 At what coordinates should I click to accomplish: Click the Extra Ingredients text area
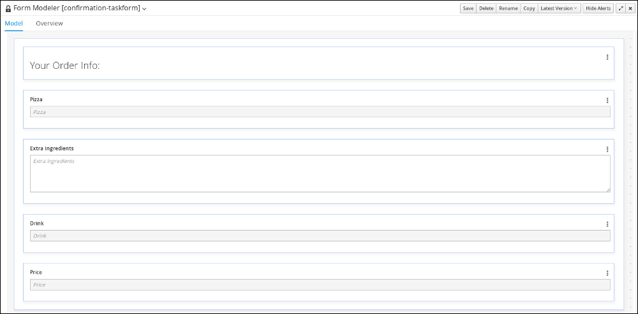(x=320, y=173)
